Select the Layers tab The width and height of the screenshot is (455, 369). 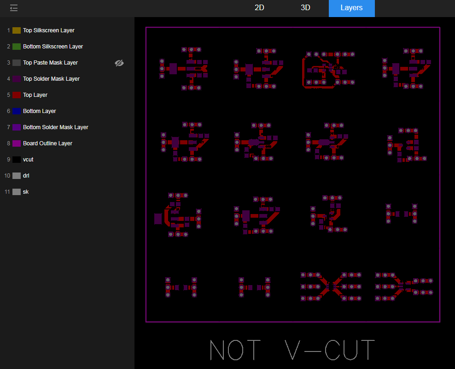coord(351,8)
